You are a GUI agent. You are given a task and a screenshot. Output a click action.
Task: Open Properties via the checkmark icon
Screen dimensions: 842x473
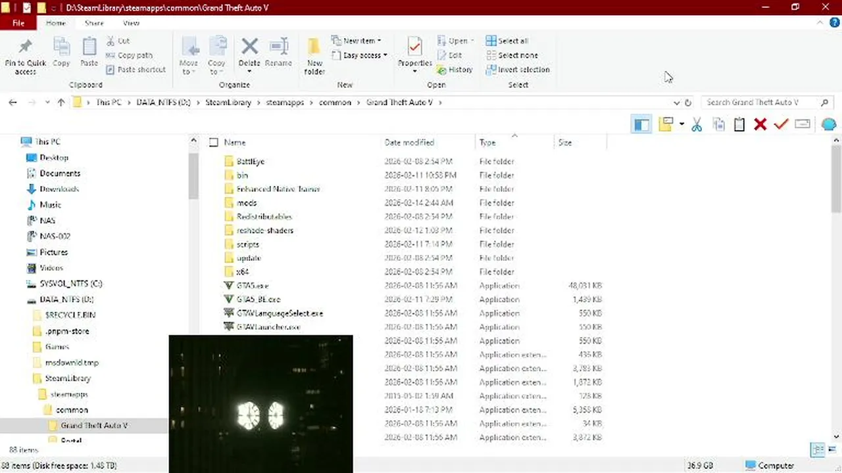(414, 47)
